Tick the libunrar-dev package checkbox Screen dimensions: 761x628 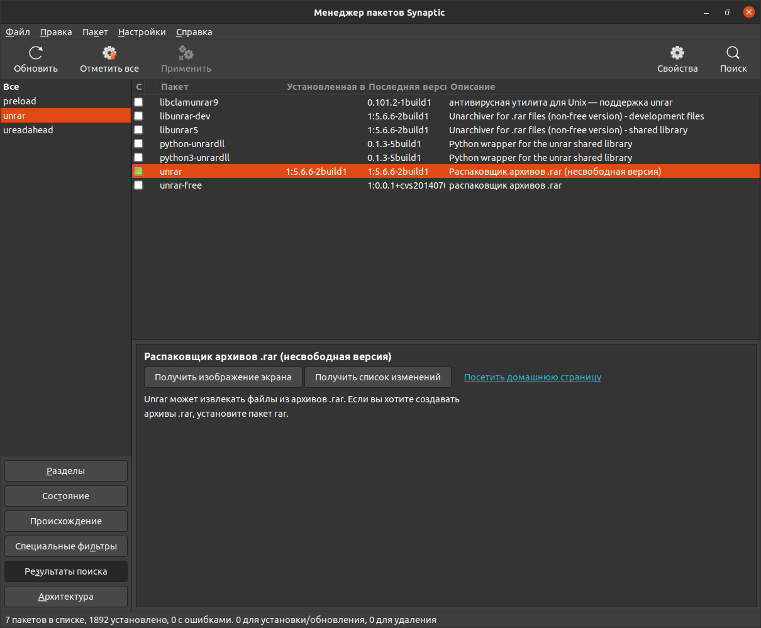[138, 116]
